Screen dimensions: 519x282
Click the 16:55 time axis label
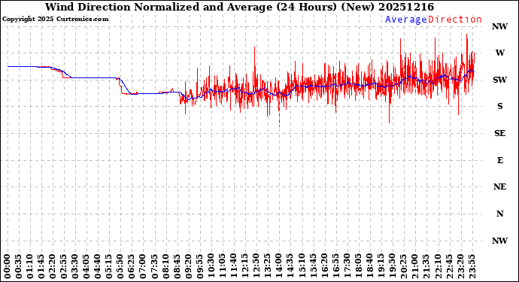click(335, 267)
